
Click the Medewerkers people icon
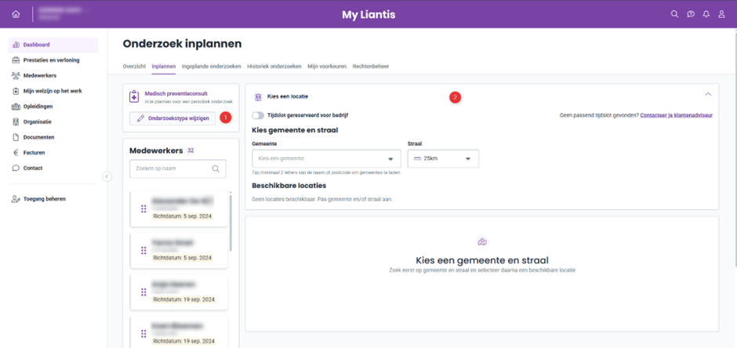(x=16, y=75)
